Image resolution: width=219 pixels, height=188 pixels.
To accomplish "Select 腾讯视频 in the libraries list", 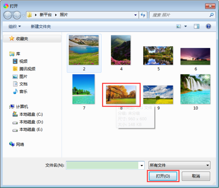I will point(27,69).
